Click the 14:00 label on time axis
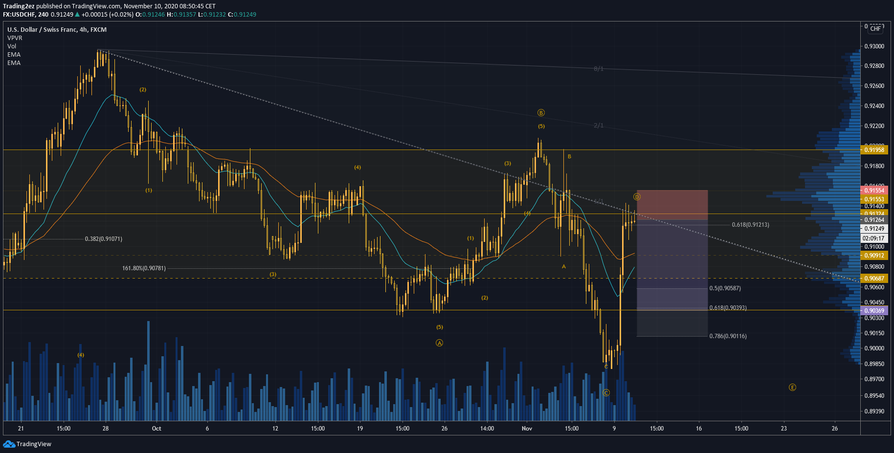This screenshot has width=894, height=453. click(487, 429)
